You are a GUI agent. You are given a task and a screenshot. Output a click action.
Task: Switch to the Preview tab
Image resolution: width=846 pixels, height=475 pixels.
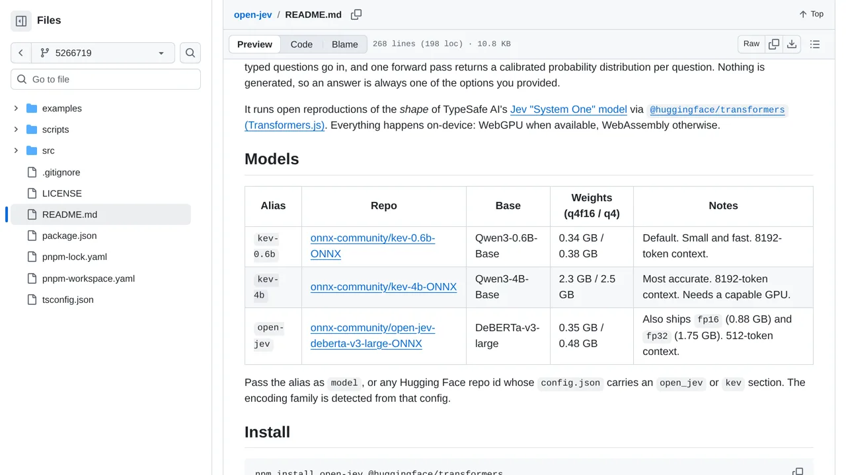pyautogui.click(x=254, y=44)
